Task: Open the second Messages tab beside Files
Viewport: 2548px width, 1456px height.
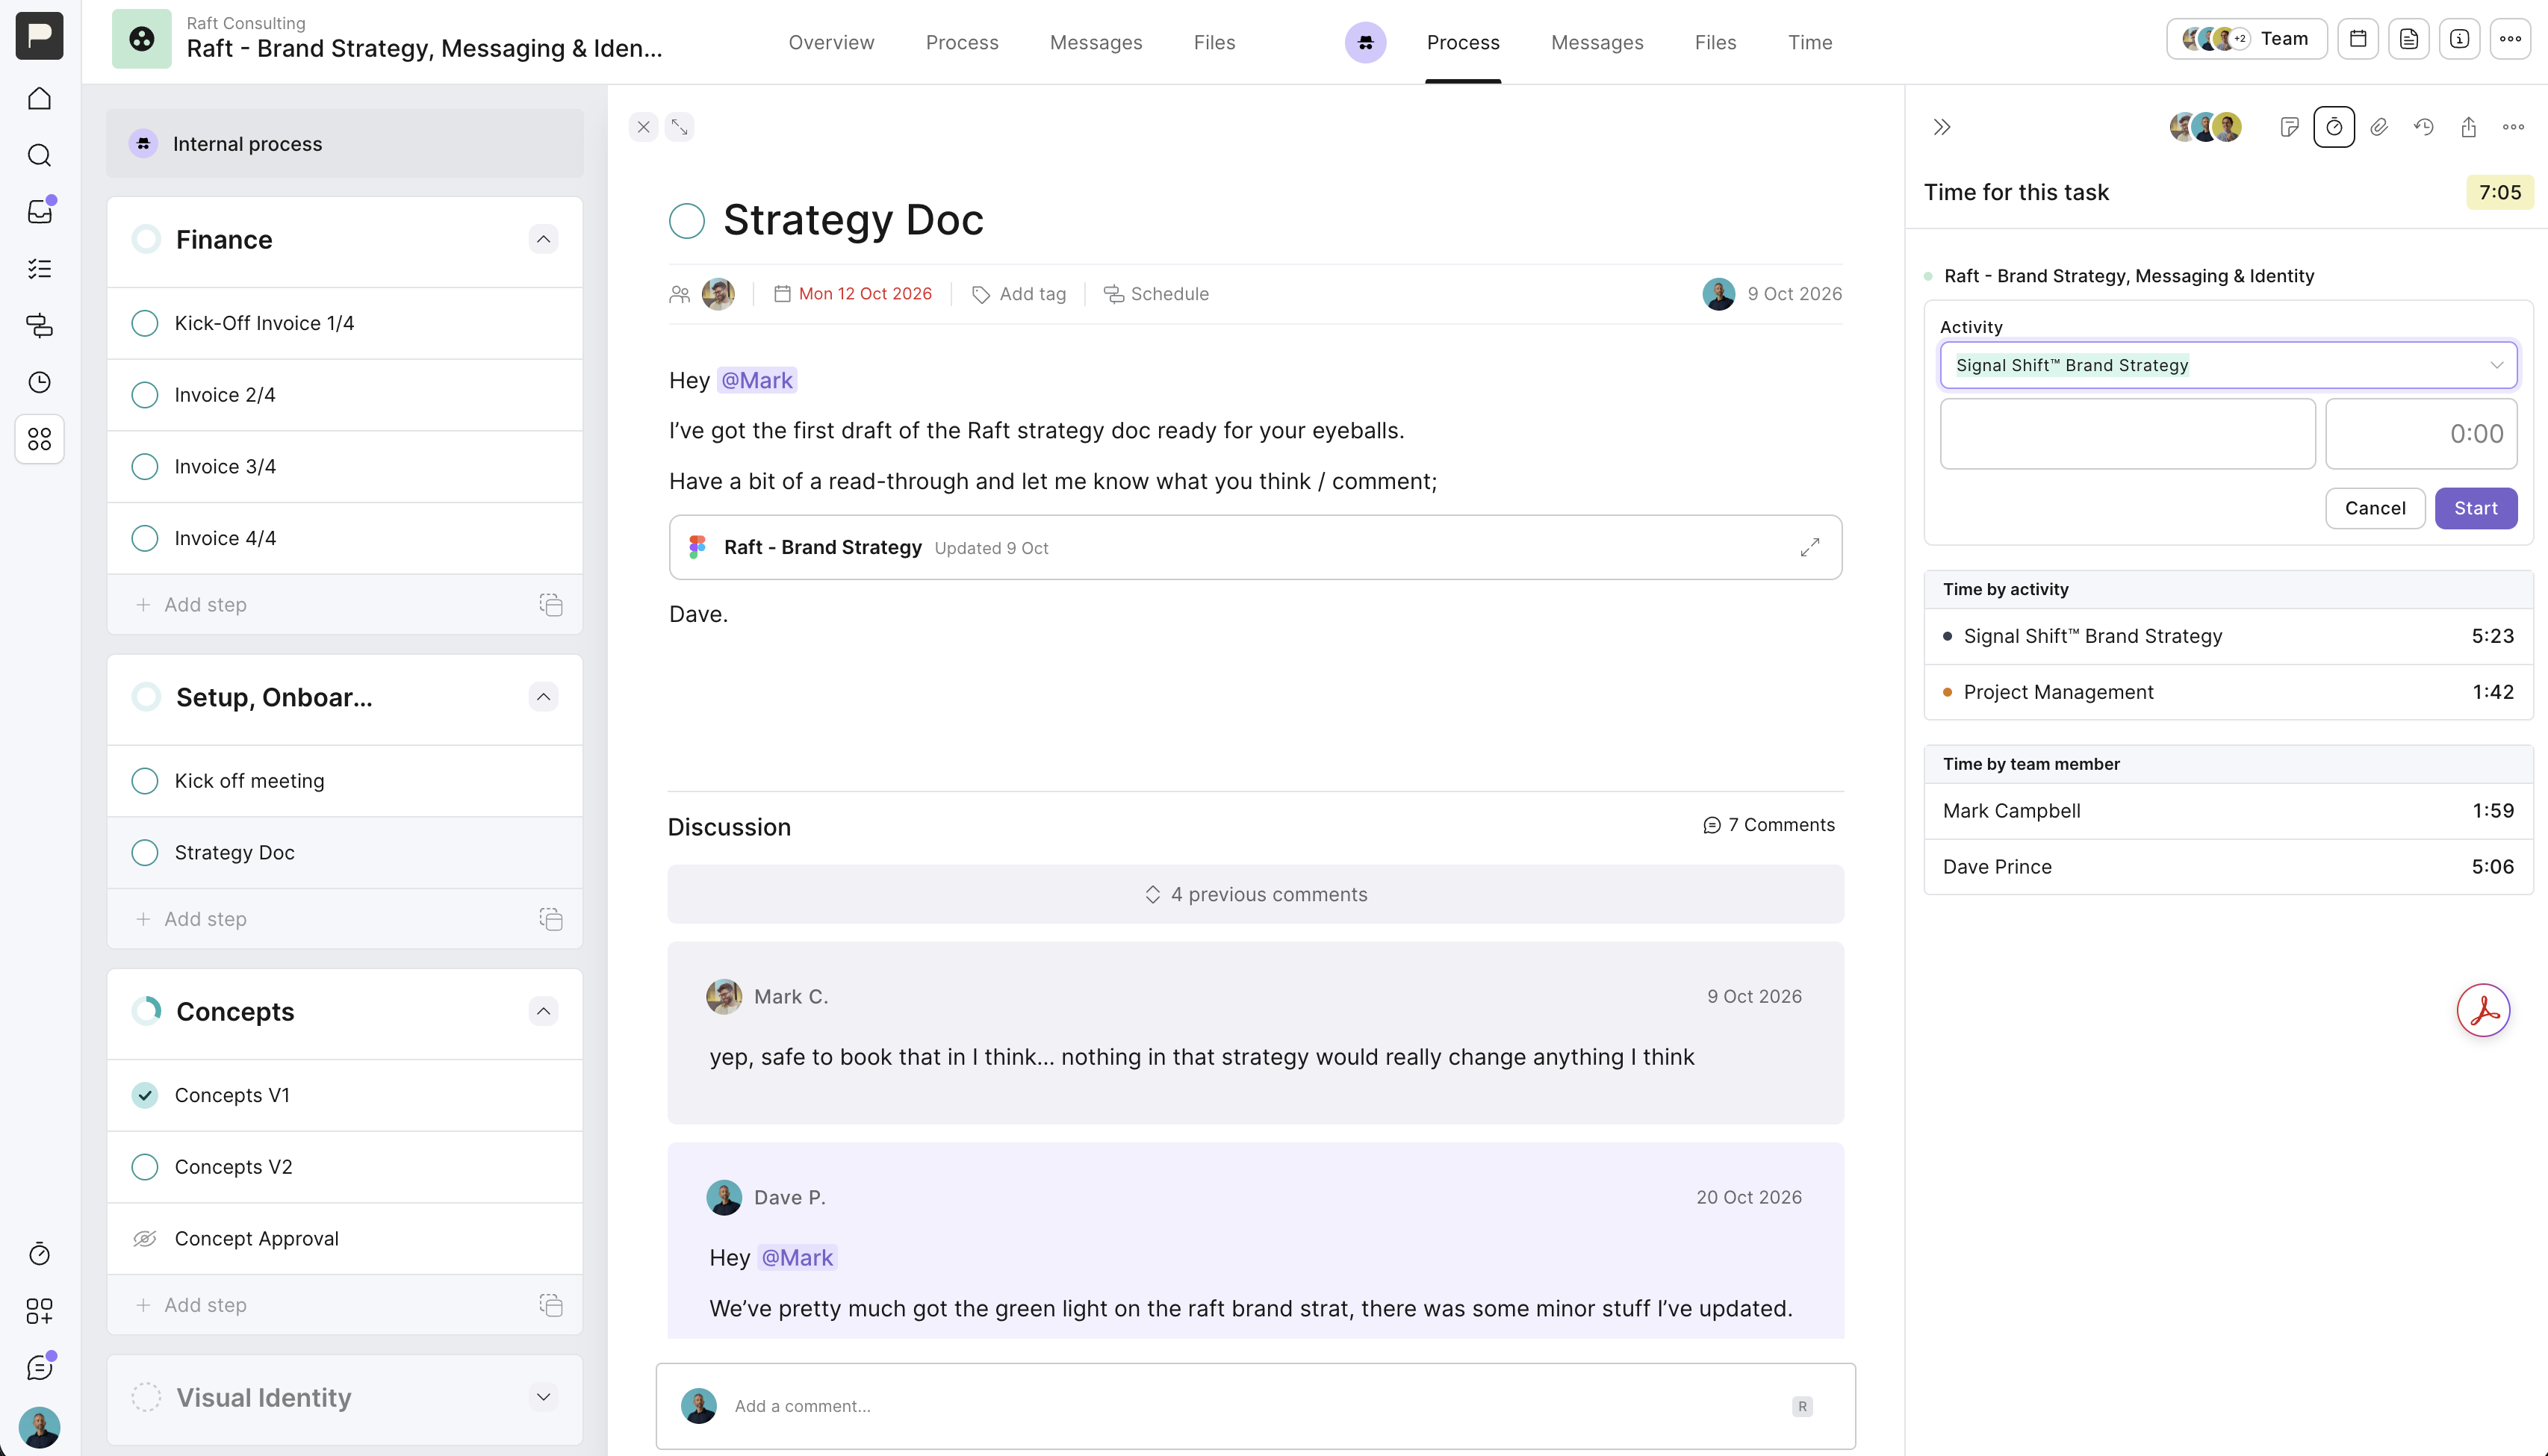Action: point(1597,42)
